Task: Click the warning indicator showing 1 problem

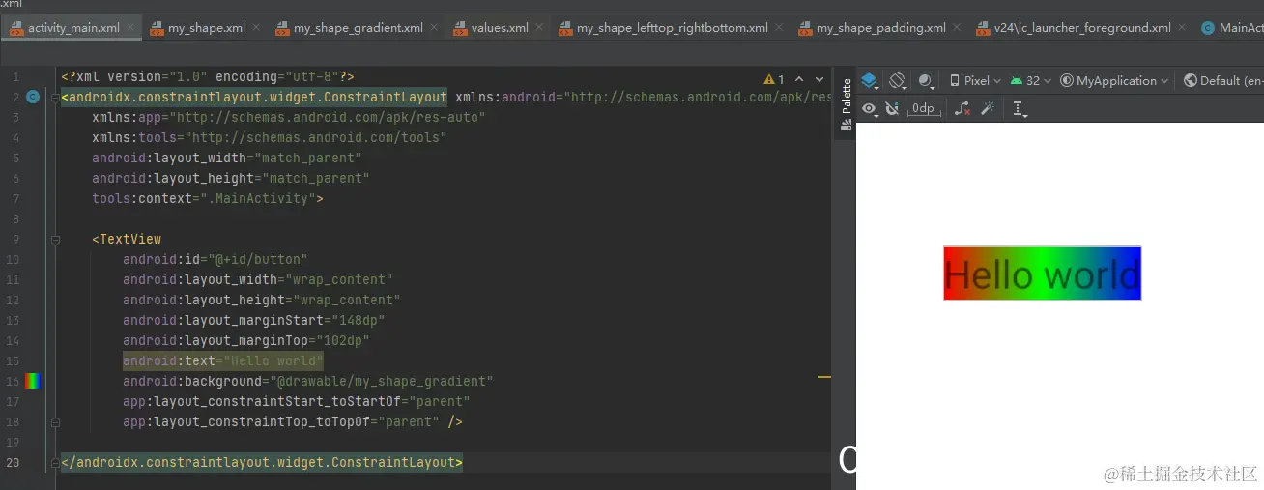Action: pos(774,79)
